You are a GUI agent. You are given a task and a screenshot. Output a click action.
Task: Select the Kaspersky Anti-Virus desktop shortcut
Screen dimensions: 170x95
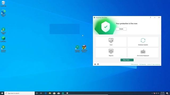tap(77, 49)
